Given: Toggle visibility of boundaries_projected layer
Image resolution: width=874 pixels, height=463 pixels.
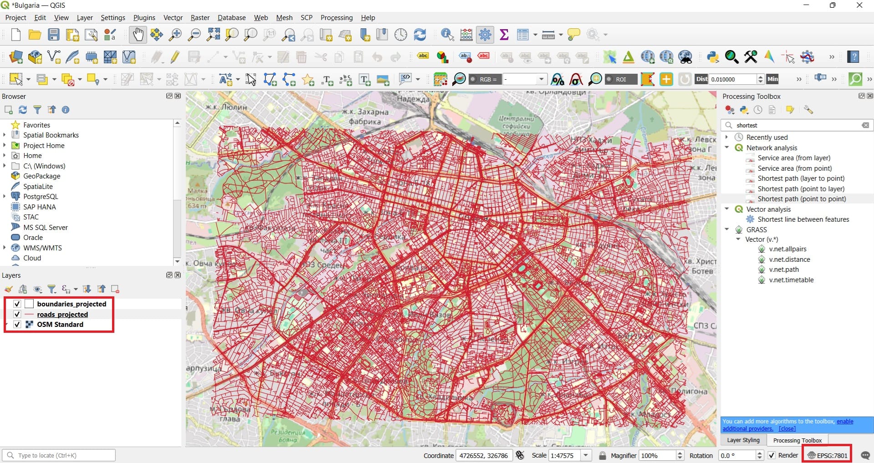Looking at the screenshot, I should click(x=17, y=304).
